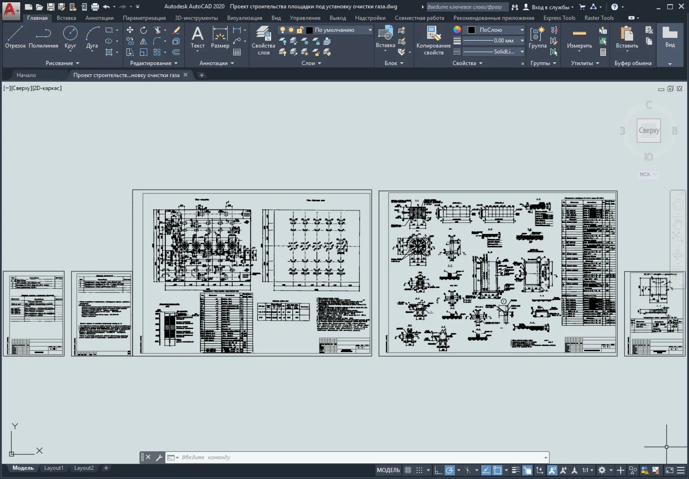The width and height of the screenshot is (689, 479).
Task: Expand the Редактирование panel
Action: pos(154,63)
